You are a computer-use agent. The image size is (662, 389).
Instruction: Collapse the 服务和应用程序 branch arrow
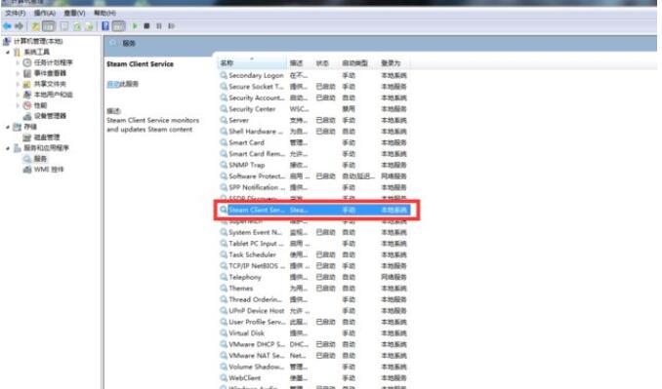[x=8, y=148]
